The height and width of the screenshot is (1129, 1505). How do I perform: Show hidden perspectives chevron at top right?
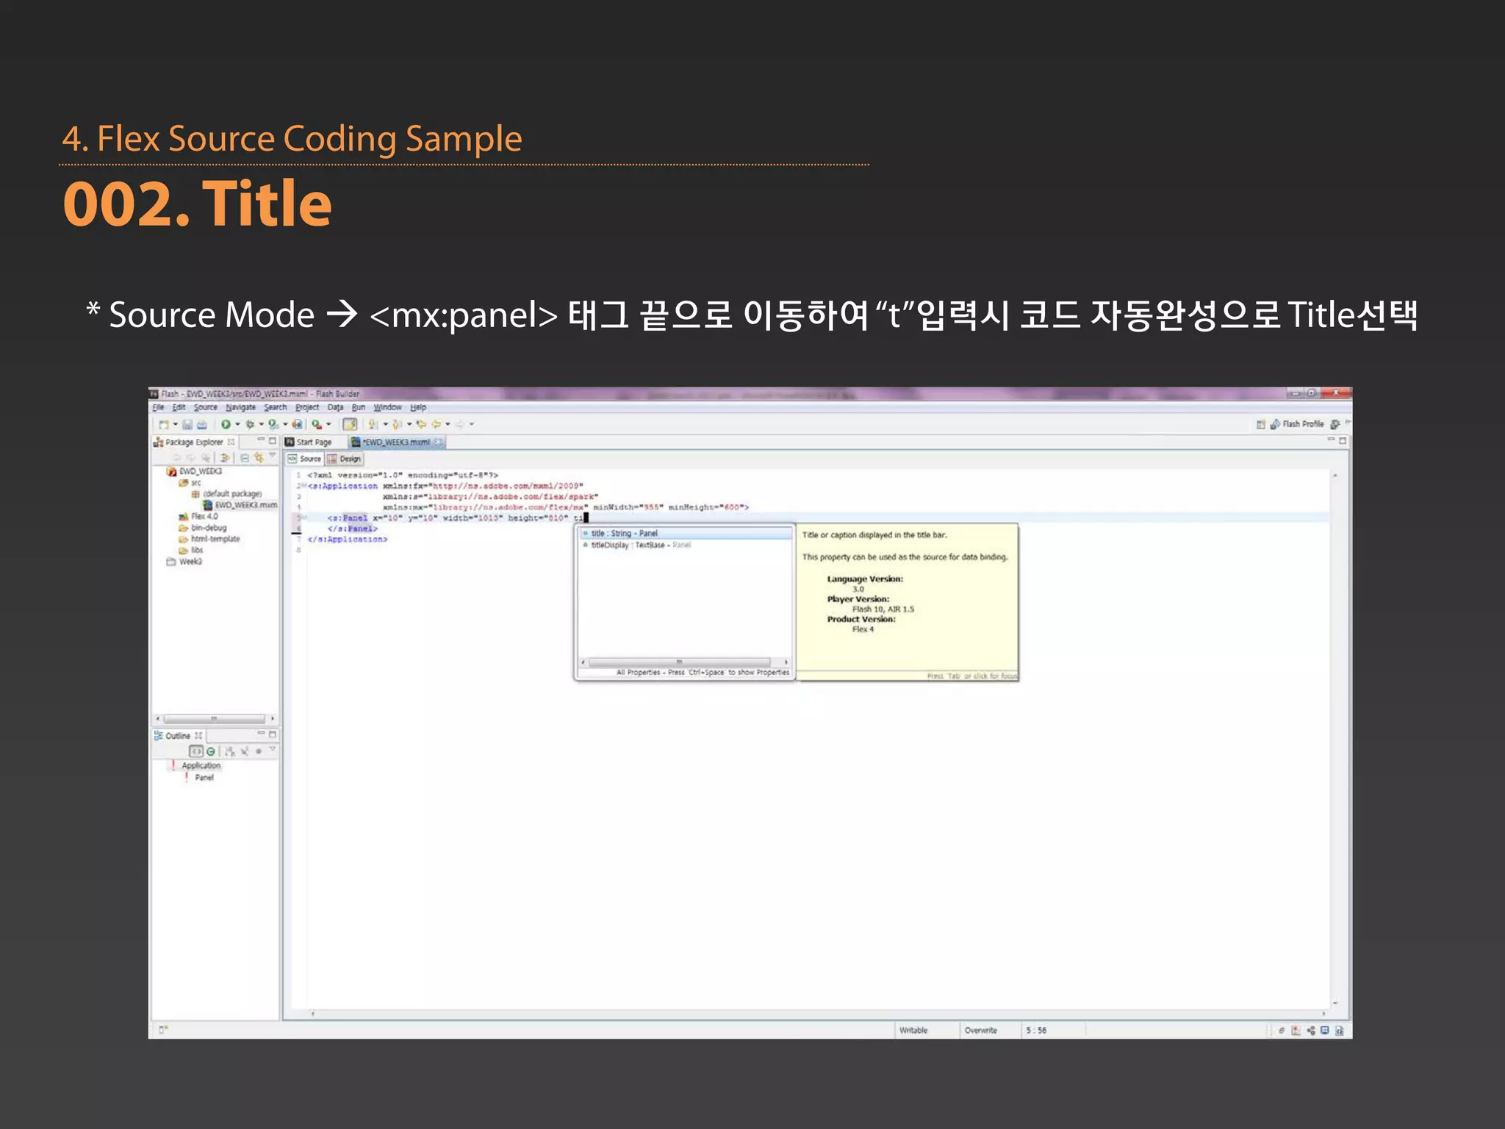(1348, 422)
